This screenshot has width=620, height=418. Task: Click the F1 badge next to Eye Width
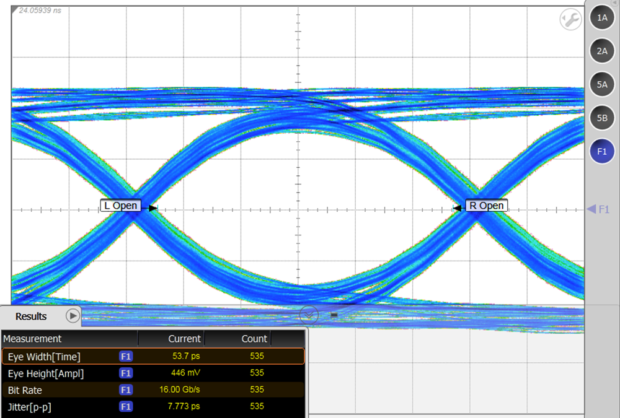click(x=126, y=357)
